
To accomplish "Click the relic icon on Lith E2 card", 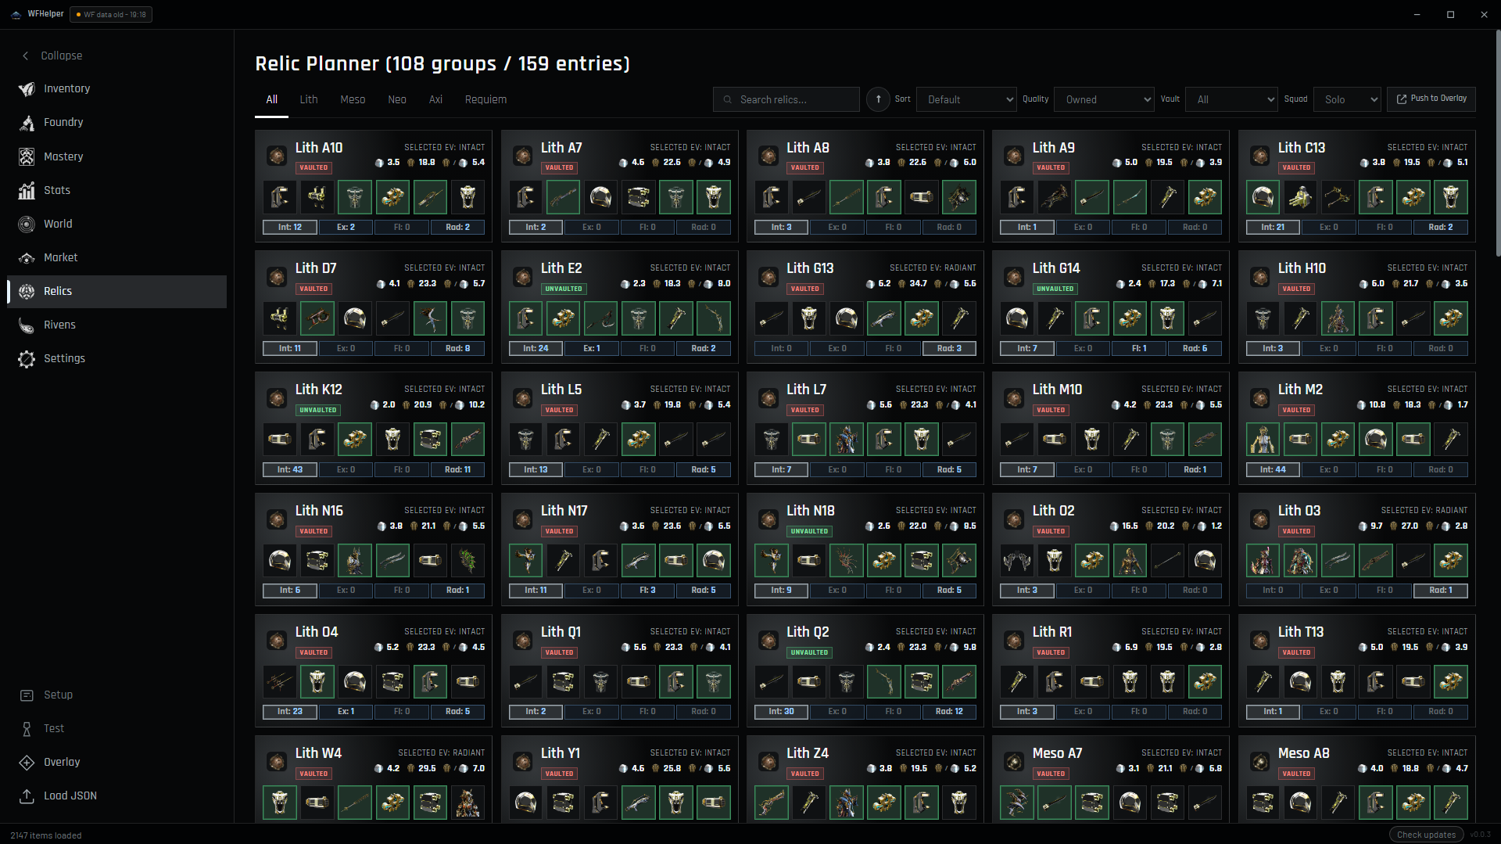I will pos(522,277).
